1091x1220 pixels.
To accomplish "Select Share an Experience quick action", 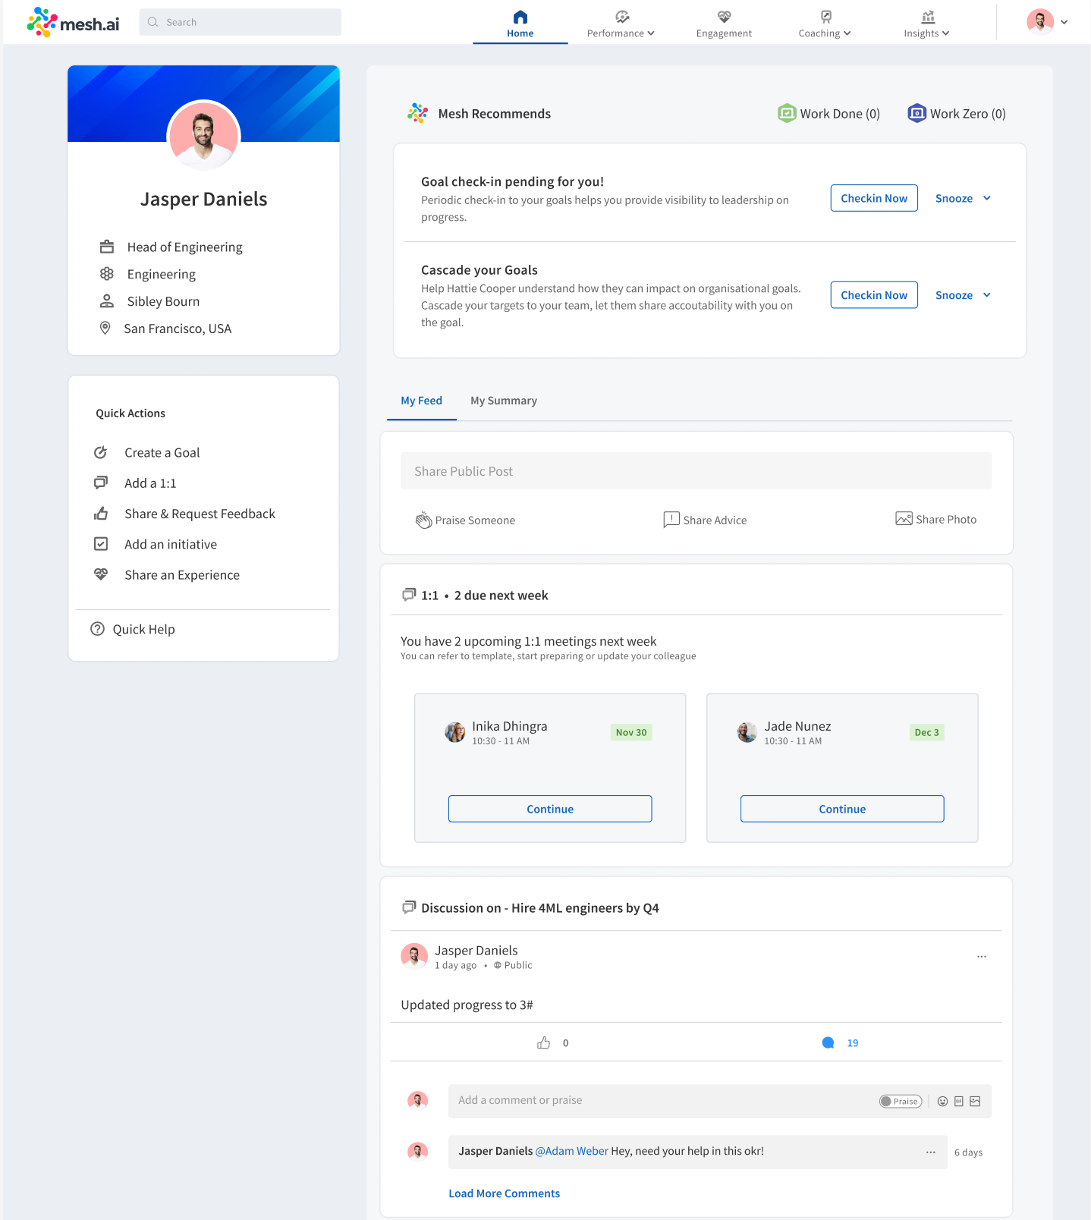I will click(182, 575).
